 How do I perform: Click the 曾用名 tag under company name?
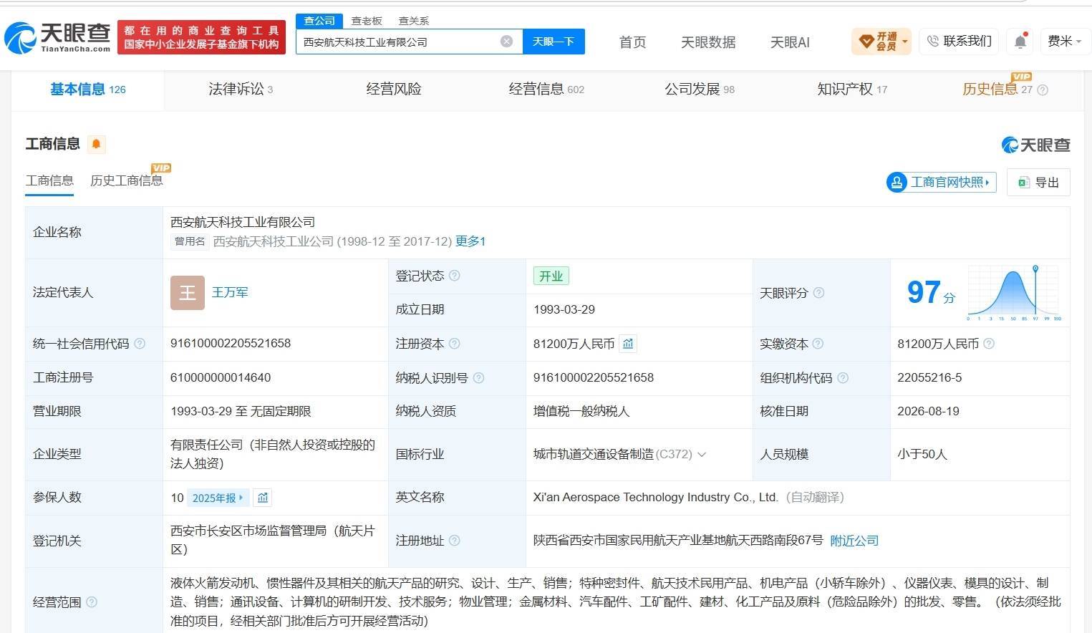[x=190, y=241]
